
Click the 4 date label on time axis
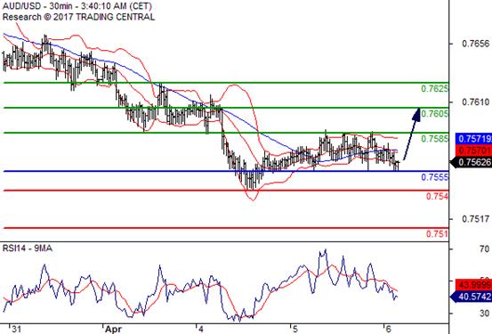click(201, 330)
